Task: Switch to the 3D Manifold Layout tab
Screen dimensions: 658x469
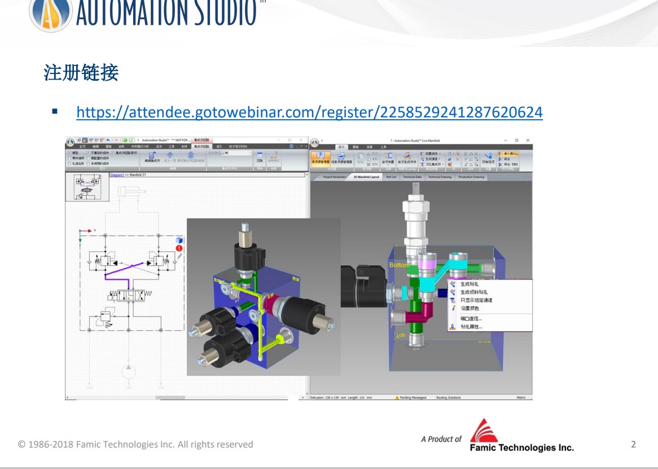Action: [366, 177]
